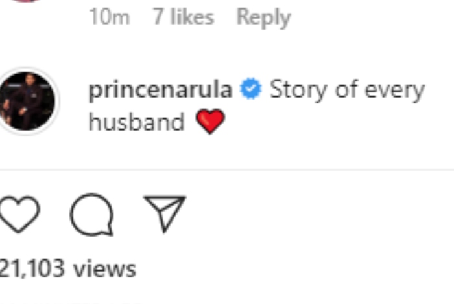Show the 21,103 views details

(x=68, y=268)
